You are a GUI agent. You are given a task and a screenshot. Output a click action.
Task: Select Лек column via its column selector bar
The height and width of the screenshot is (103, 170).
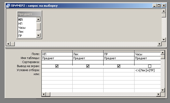[x=88, y=51]
